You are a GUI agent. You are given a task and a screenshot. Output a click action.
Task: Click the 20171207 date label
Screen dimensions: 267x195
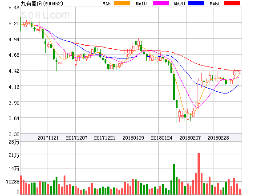(77, 138)
